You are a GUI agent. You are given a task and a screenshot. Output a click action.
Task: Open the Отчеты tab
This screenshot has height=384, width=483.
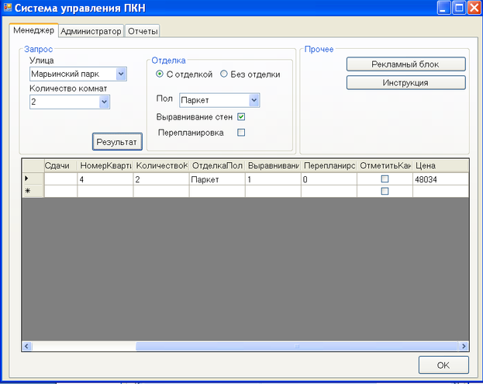click(x=143, y=31)
